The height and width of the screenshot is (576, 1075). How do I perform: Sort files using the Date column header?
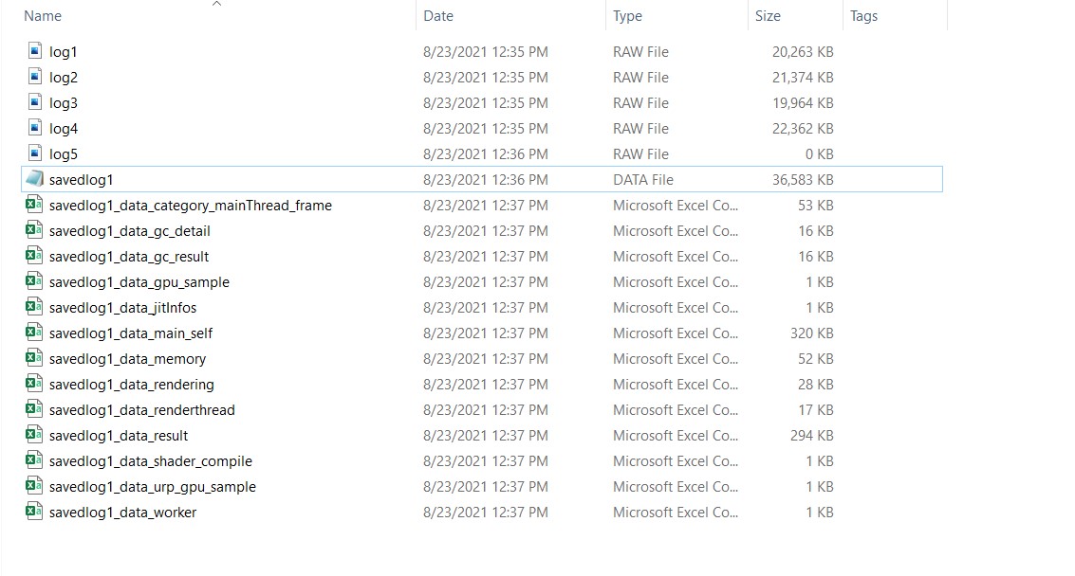[438, 15]
